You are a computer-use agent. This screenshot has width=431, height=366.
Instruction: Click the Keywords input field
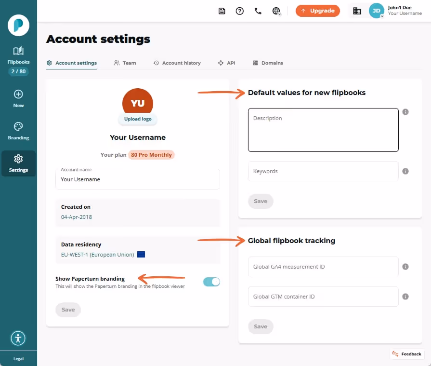[x=323, y=171]
